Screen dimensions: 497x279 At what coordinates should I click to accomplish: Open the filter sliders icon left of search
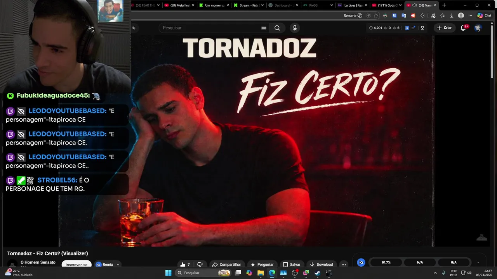click(x=134, y=28)
